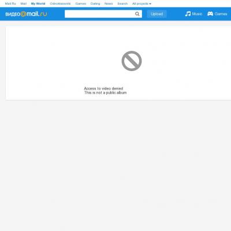
Task: Click the Upload button
Action: pyautogui.click(x=157, y=14)
